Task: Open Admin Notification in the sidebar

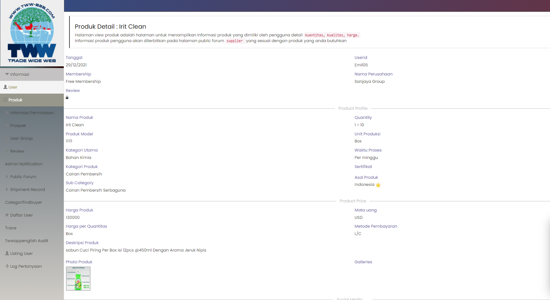Action: coord(24,164)
